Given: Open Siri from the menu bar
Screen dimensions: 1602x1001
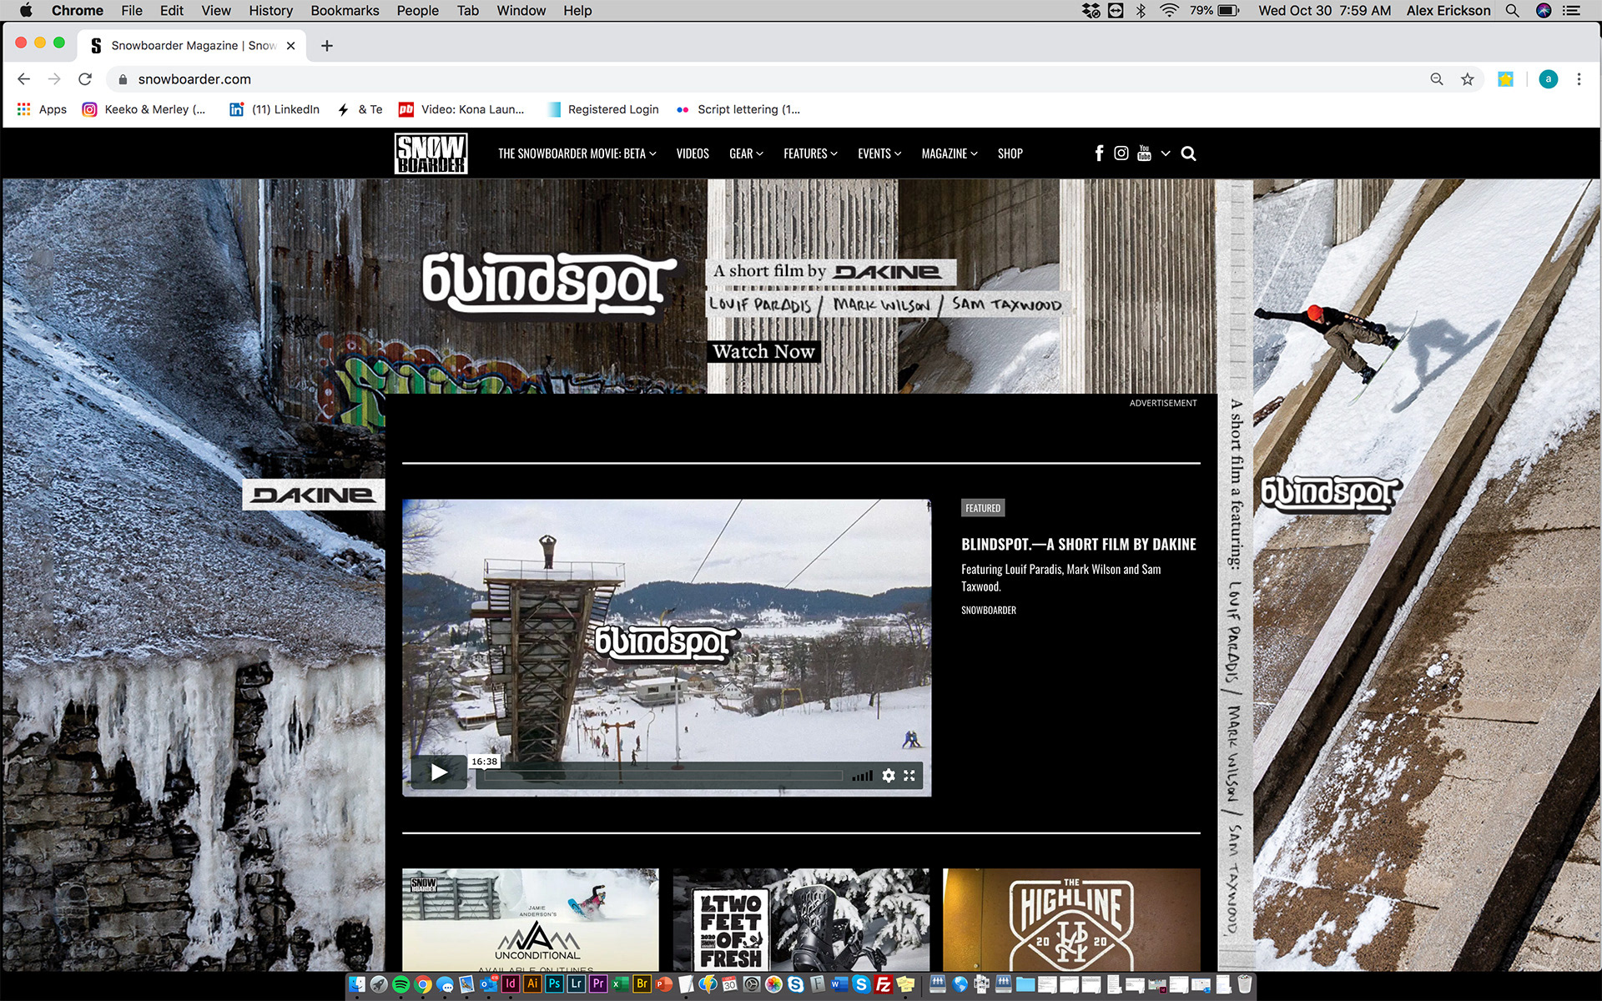Looking at the screenshot, I should point(1544,11).
